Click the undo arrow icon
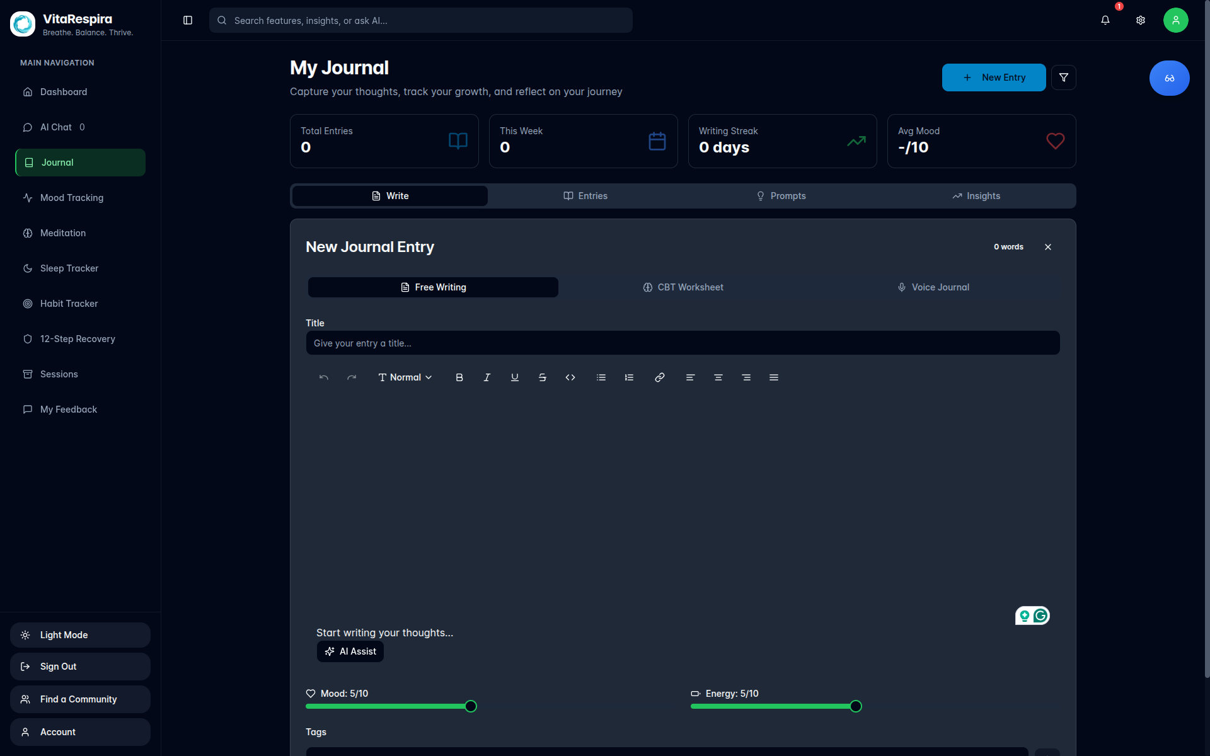 [x=323, y=377]
